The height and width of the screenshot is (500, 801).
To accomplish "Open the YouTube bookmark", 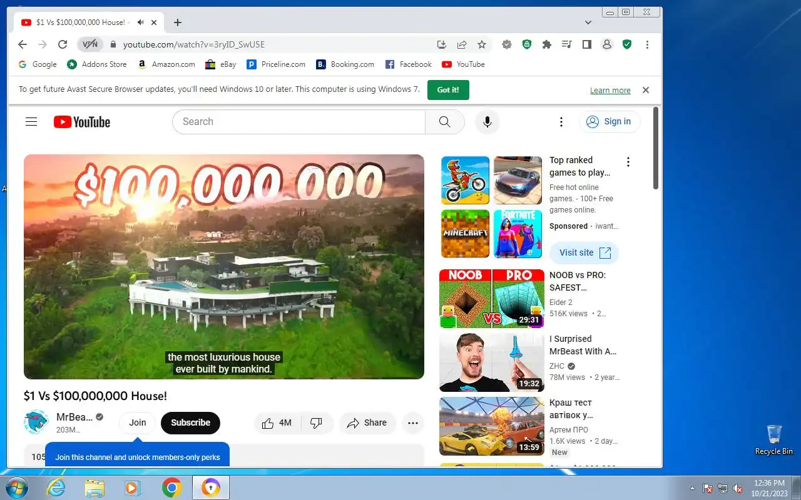I will [464, 64].
